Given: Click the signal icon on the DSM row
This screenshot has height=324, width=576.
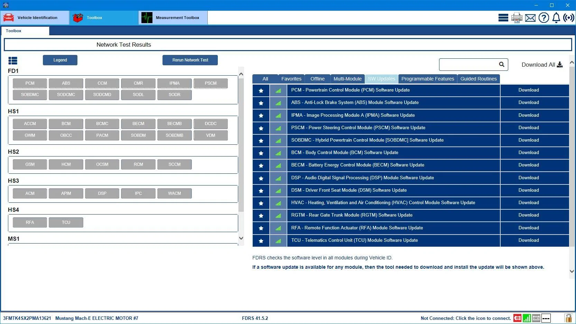Looking at the screenshot, I should click(278, 191).
